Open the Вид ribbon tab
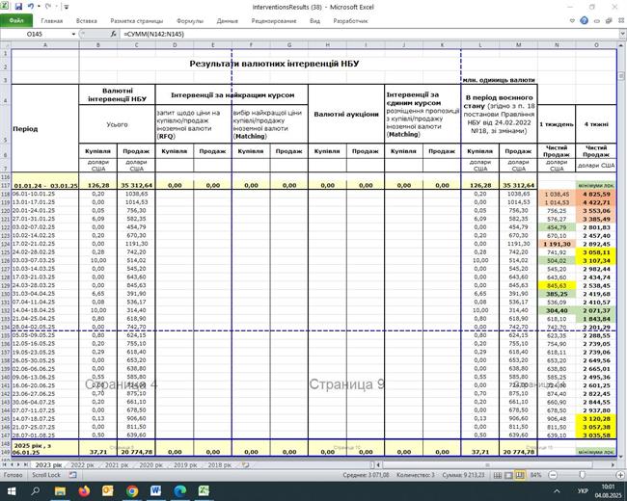Image resolution: width=627 pixels, height=501 pixels. click(314, 21)
